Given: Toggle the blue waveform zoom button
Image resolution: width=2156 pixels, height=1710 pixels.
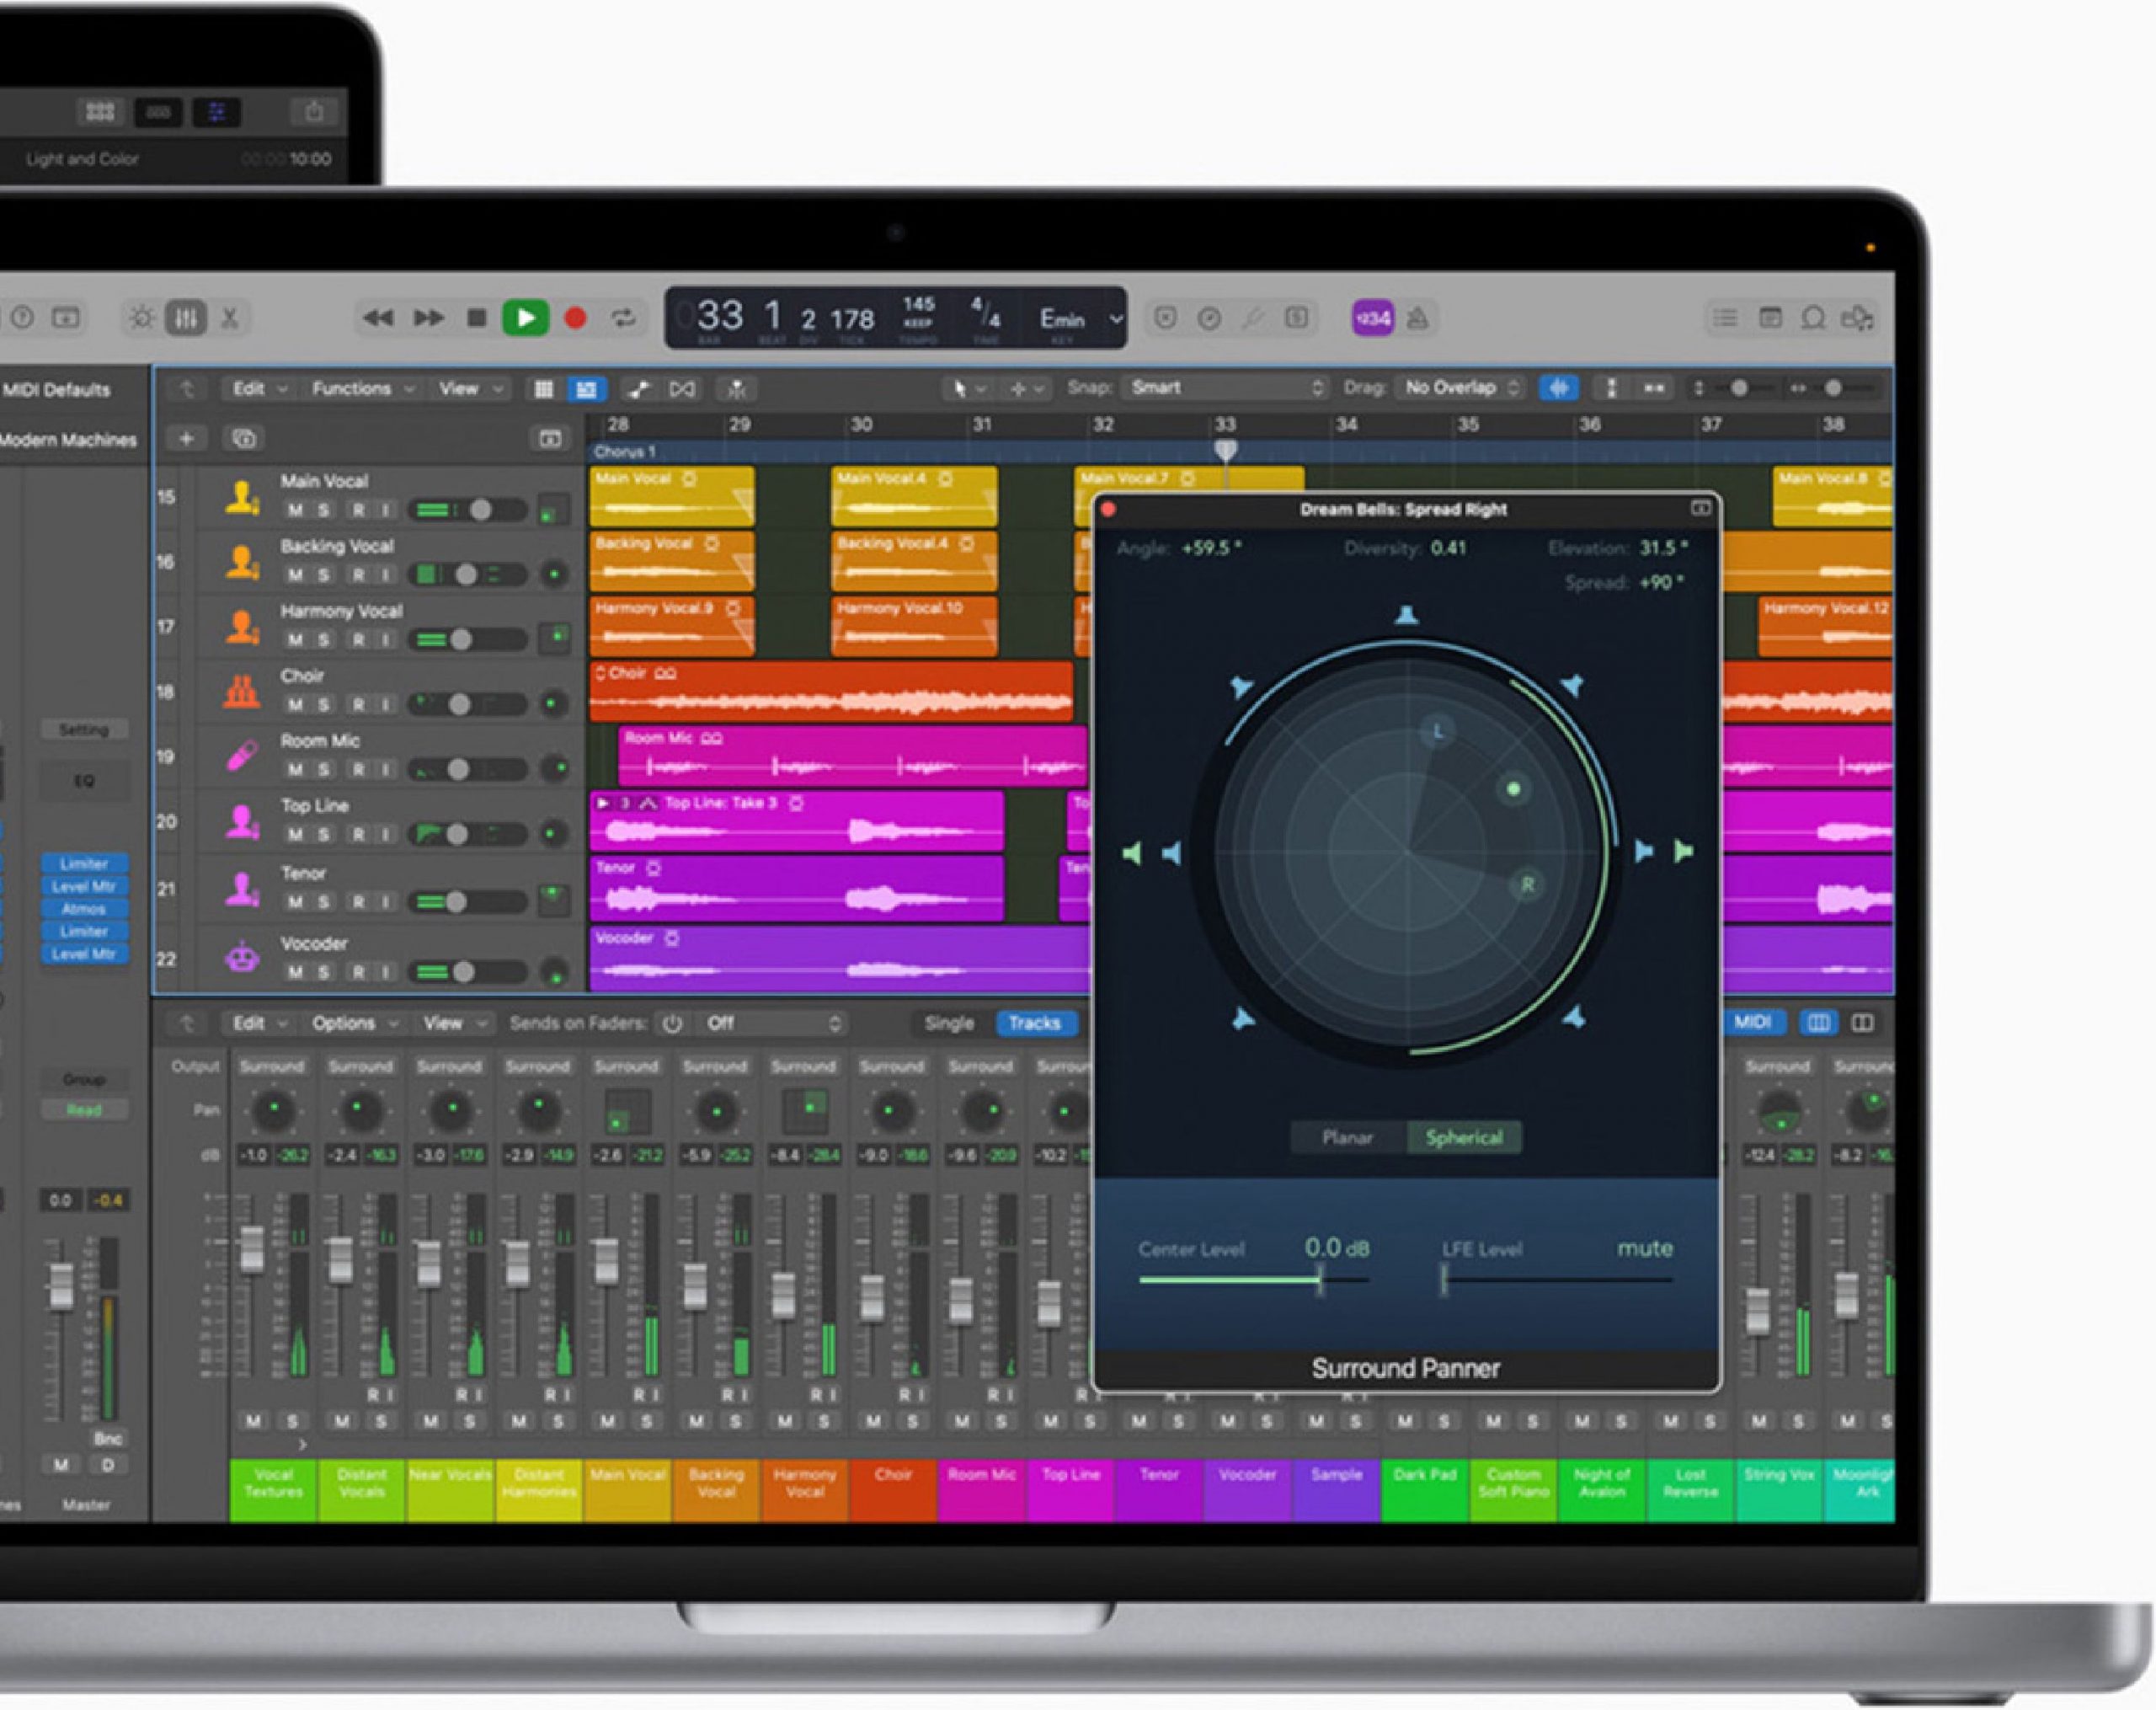Looking at the screenshot, I should click(1558, 387).
